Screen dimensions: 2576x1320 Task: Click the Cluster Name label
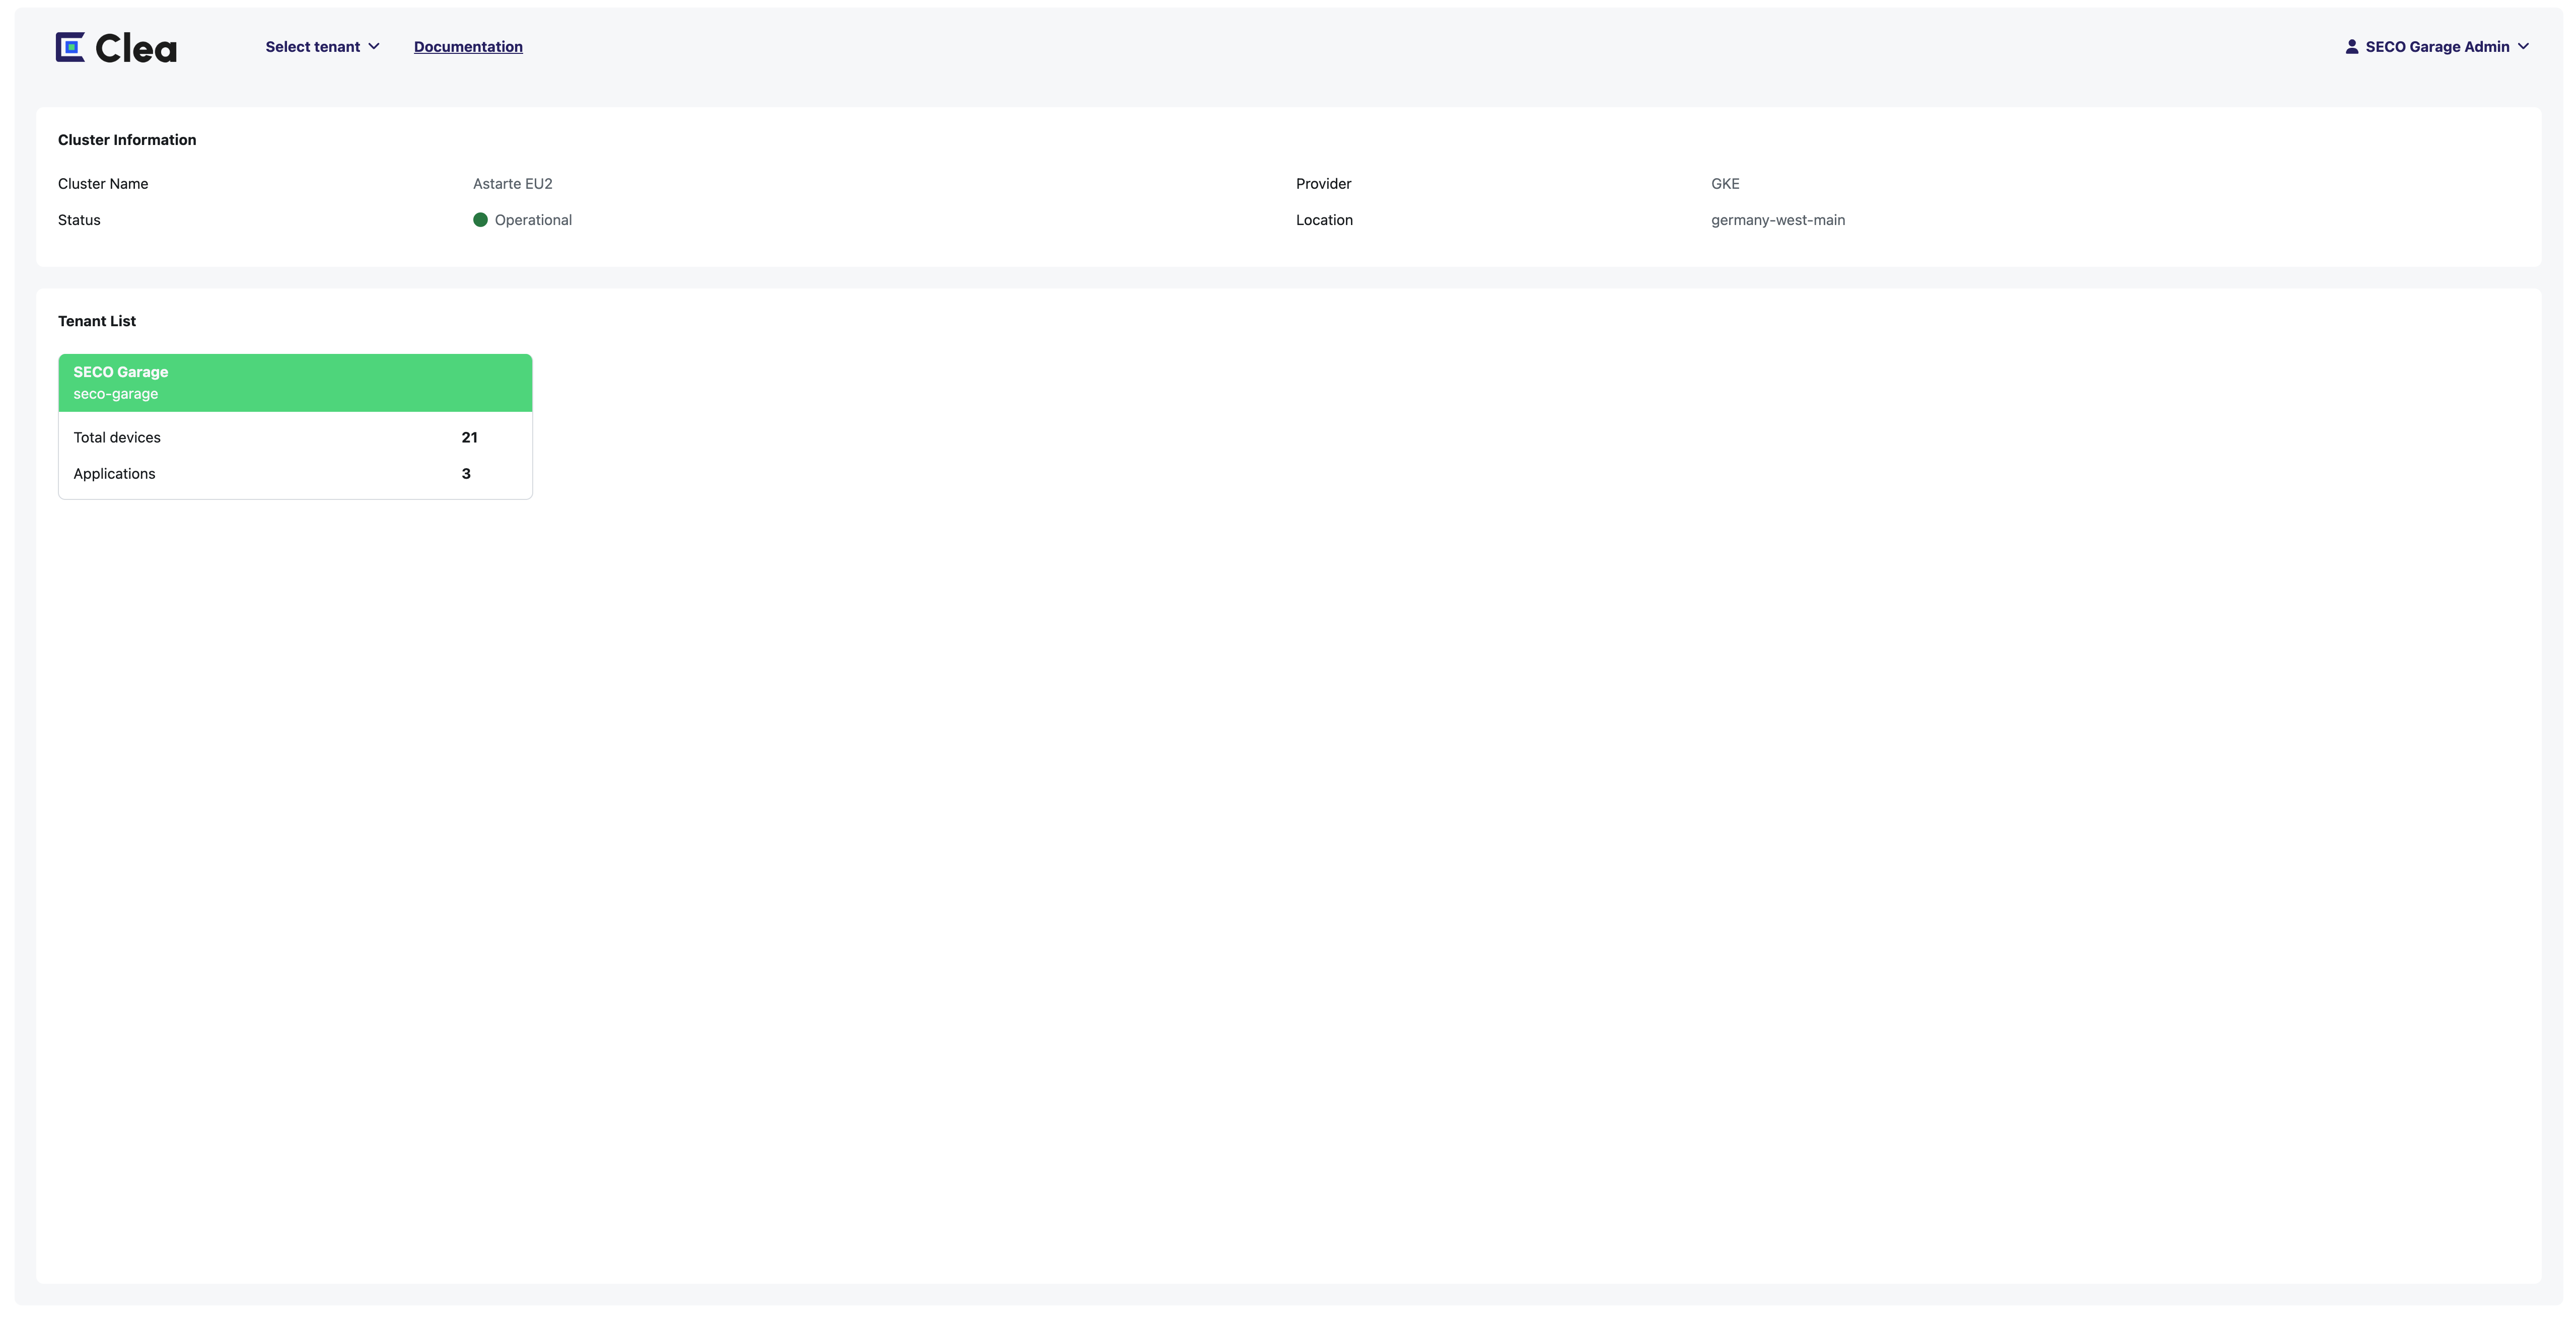click(103, 184)
